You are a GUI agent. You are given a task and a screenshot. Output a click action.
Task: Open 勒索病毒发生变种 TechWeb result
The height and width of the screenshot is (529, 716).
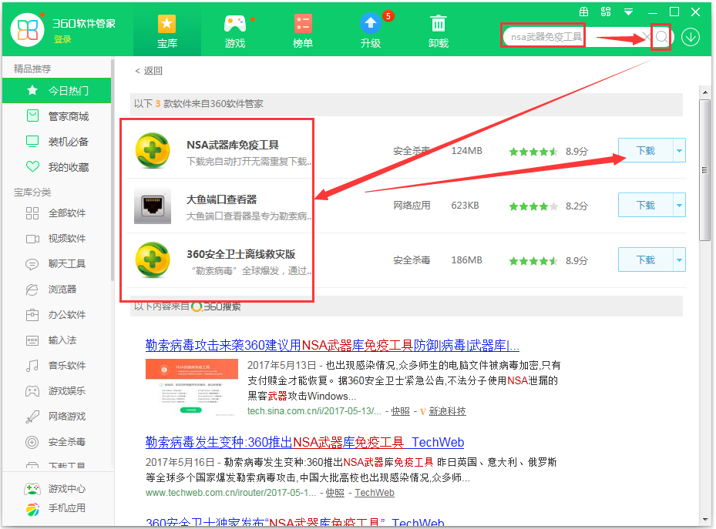[x=304, y=442]
